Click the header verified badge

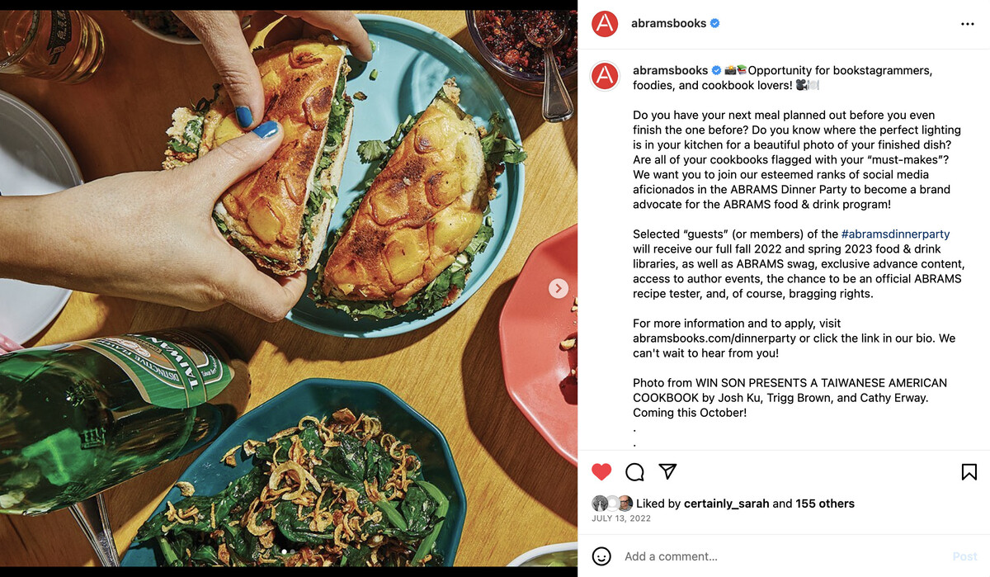point(715,24)
